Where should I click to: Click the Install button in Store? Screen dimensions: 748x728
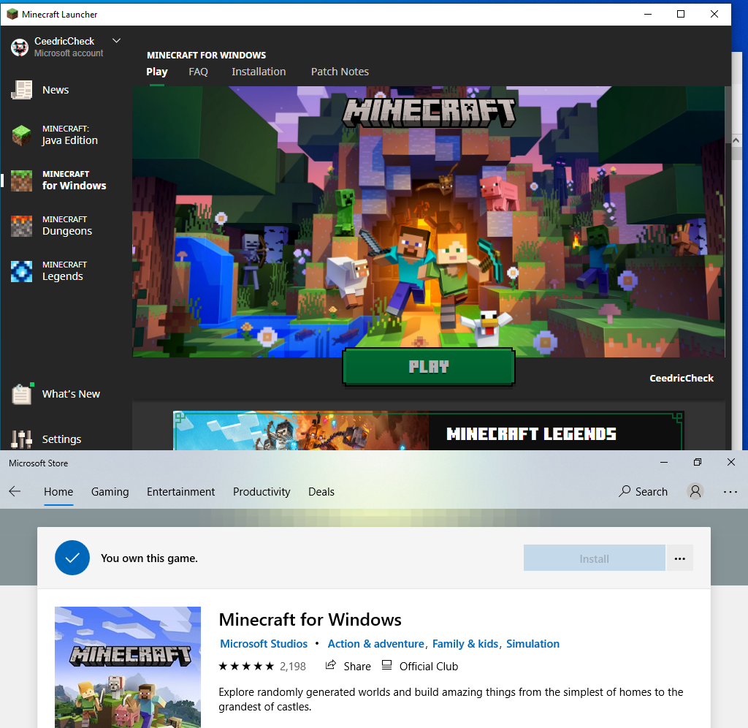[595, 558]
